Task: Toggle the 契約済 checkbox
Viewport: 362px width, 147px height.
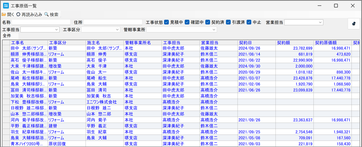Action: click(x=208, y=22)
